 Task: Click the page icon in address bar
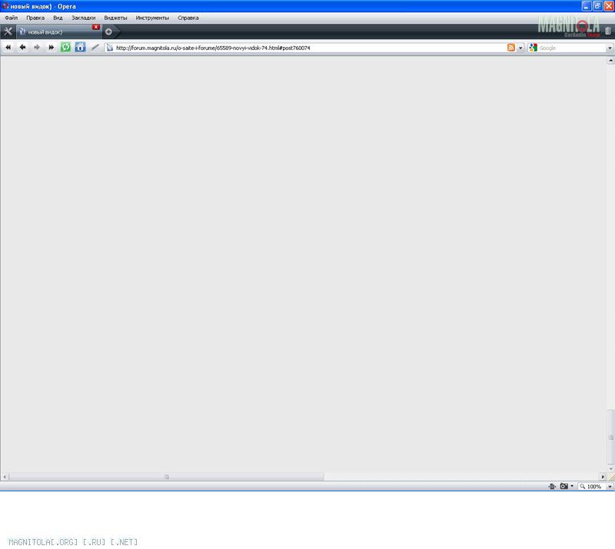[110, 48]
